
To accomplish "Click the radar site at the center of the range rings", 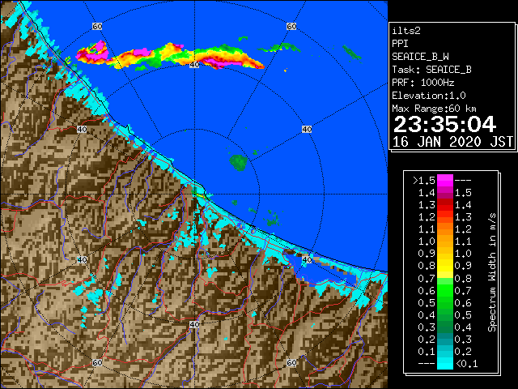I will click(x=194, y=194).
